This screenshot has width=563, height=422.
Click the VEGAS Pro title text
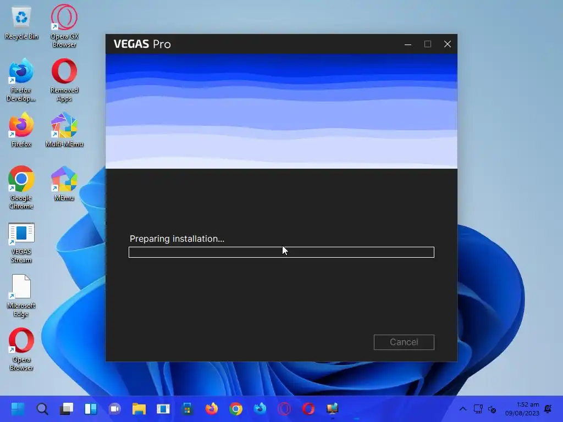pos(142,44)
